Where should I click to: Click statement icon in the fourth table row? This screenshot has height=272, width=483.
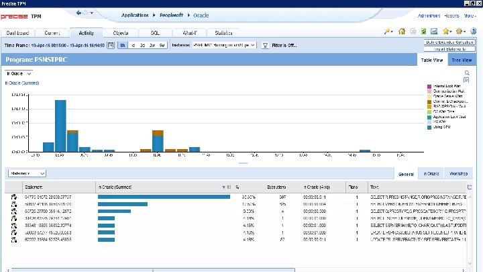[x=14, y=218]
